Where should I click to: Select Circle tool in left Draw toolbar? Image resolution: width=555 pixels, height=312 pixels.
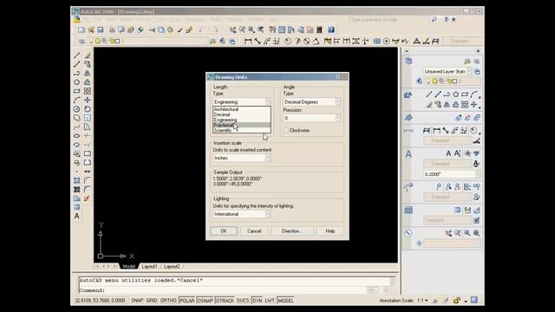tap(77, 109)
